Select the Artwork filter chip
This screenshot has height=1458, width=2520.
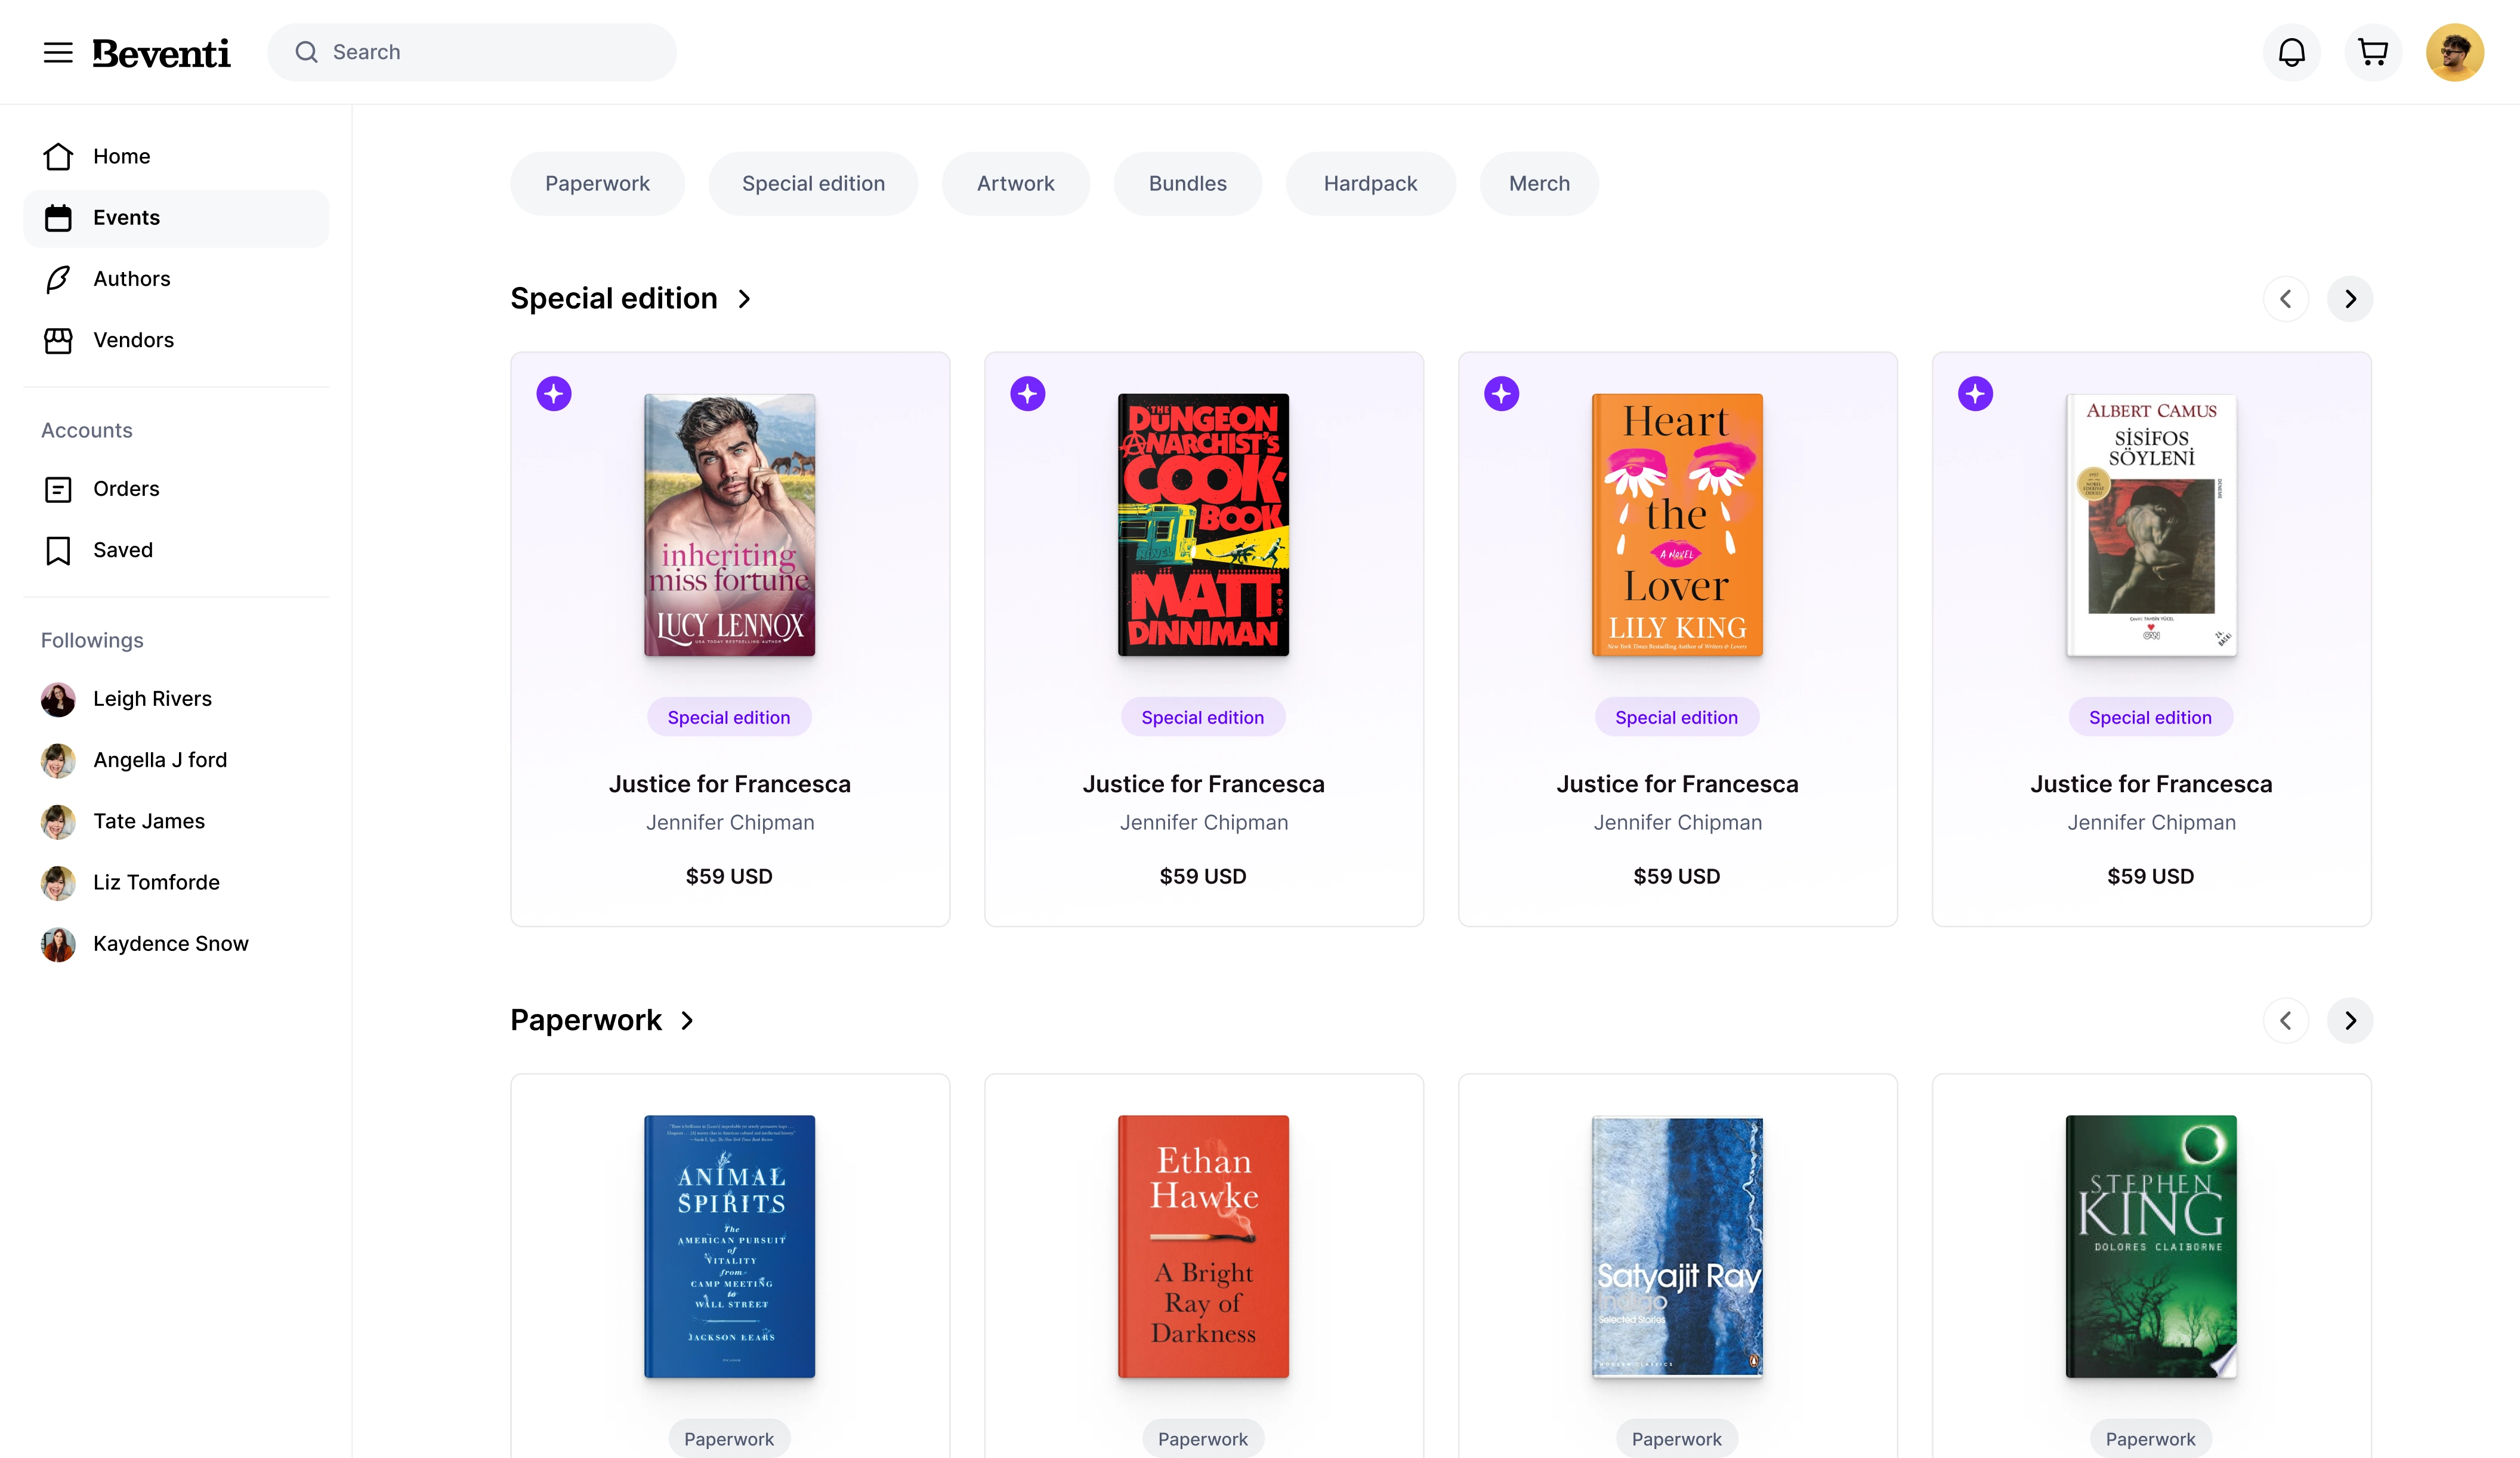tap(1015, 184)
